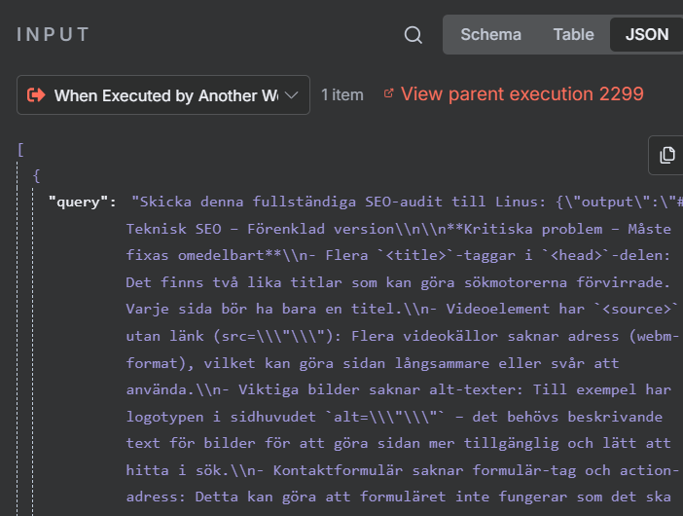Image resolution: width=683 pixels, height=516 pixels.
Task: Open the View parent execution 2299 link
Action: coord(521,94)
